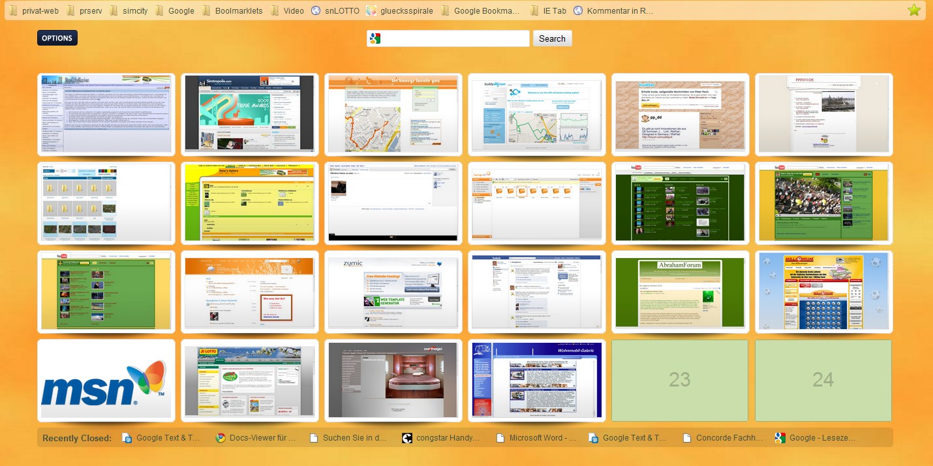Click into the Google search field
Viewport: 933px width, 466px height.
point(455,38)
